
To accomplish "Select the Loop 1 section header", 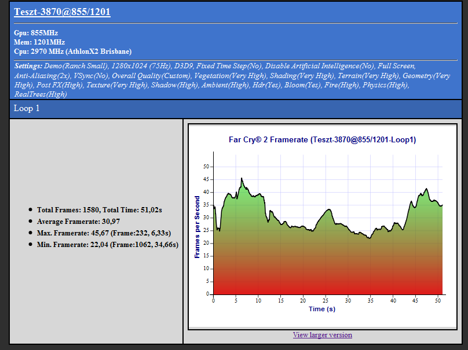I will click(x=236, y=109).
